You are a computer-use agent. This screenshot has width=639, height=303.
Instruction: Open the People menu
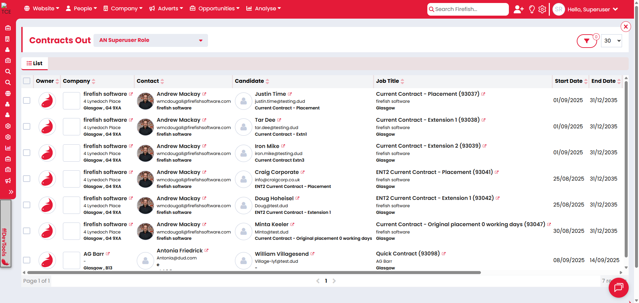(x=82, y=8)
